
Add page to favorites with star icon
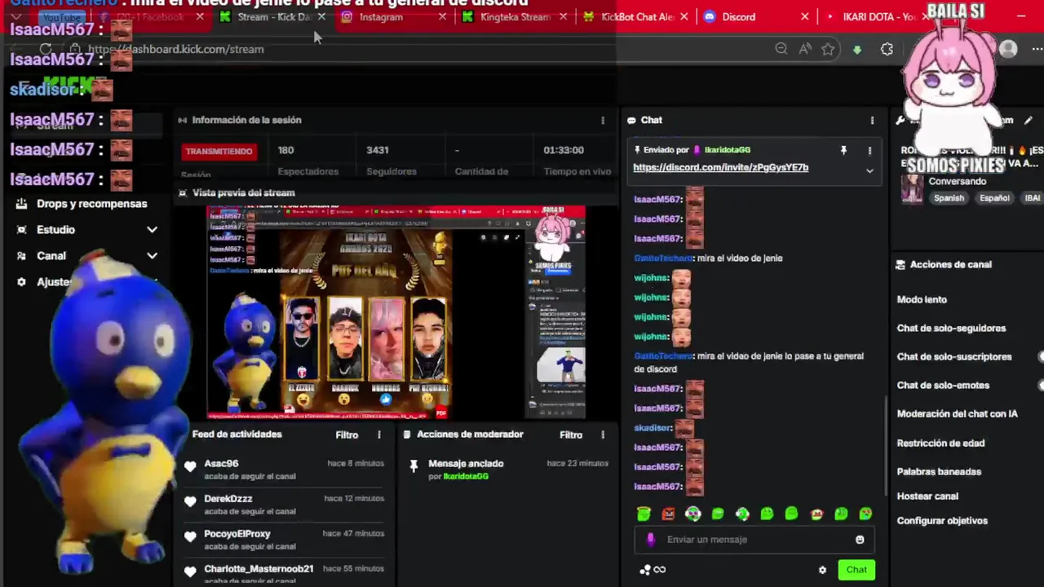tap(828, 49)
